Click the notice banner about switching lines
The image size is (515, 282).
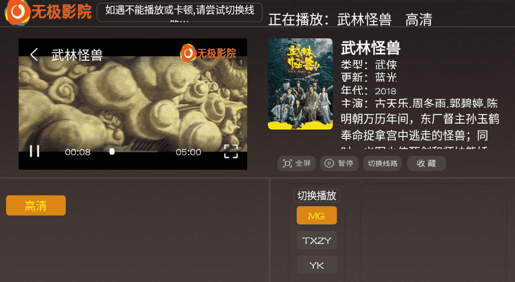(x=179, y=12)
